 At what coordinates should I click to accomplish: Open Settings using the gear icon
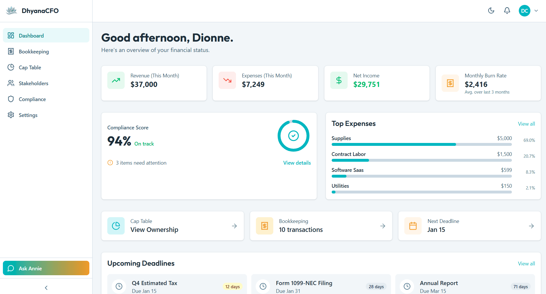tap(11, 115)
